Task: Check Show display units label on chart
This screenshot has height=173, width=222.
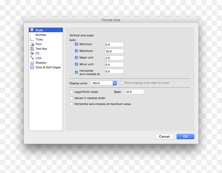Action: [122, 83]
